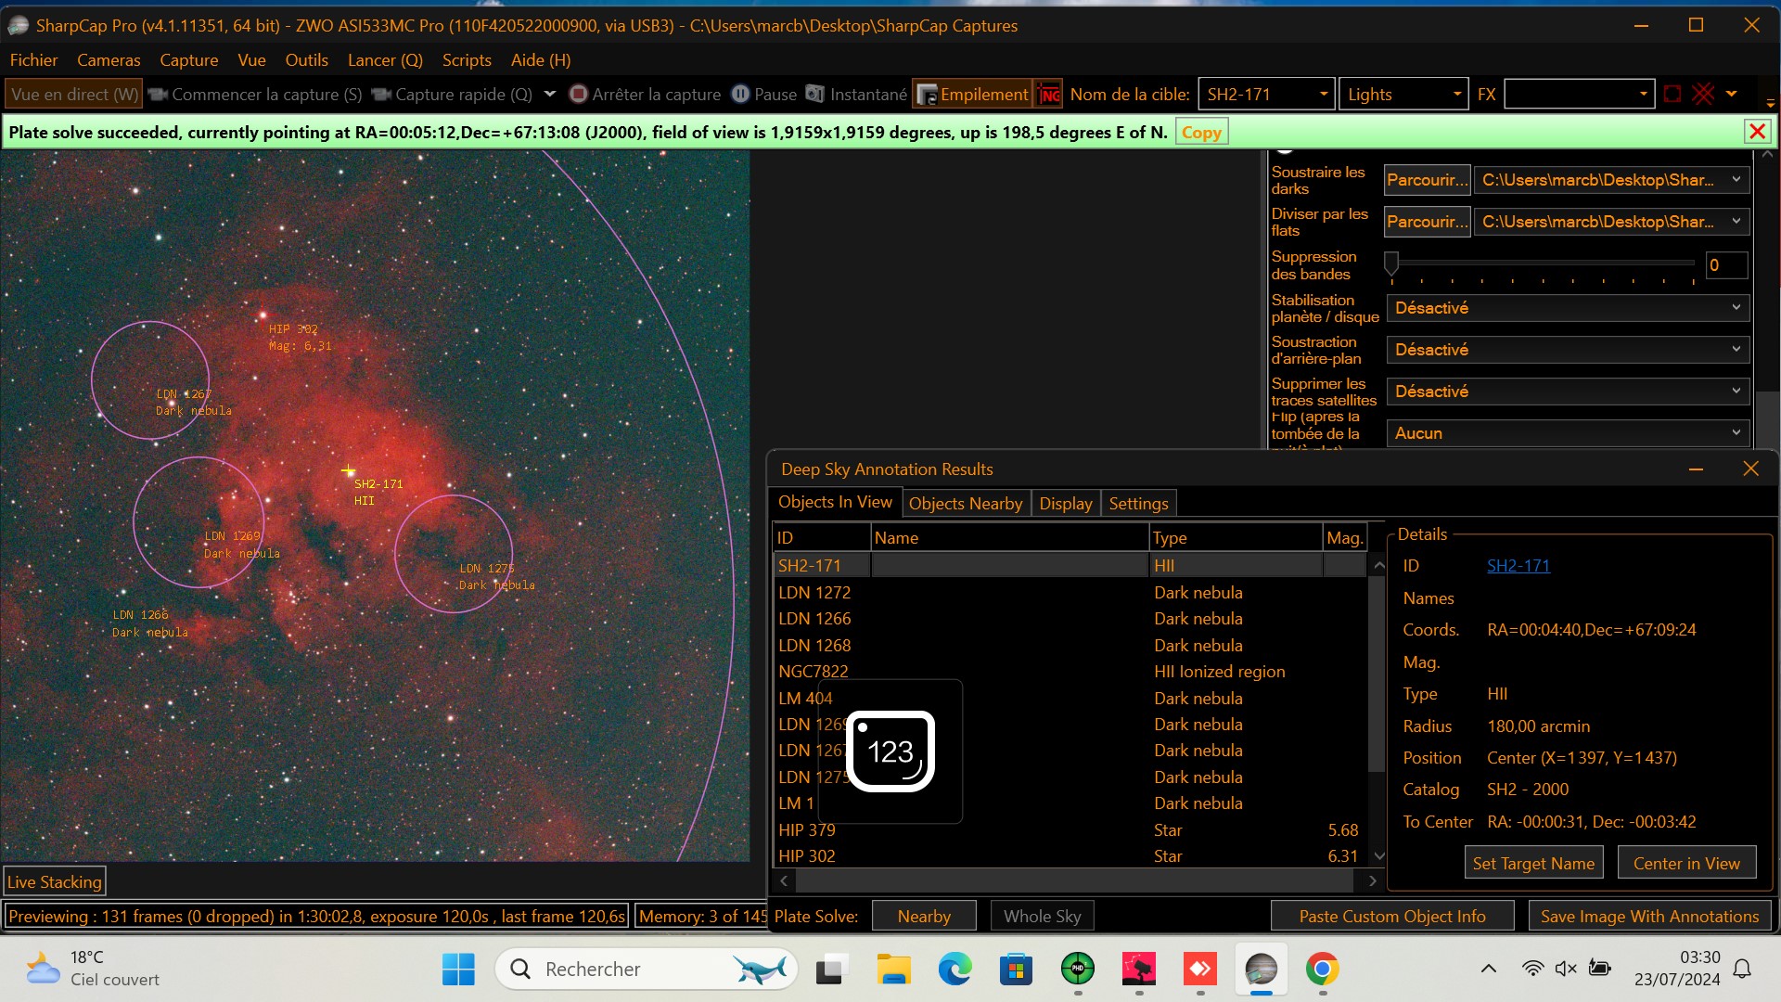
Task: Open Microsoft Edge from the taskbar
Action: (955, 970)
